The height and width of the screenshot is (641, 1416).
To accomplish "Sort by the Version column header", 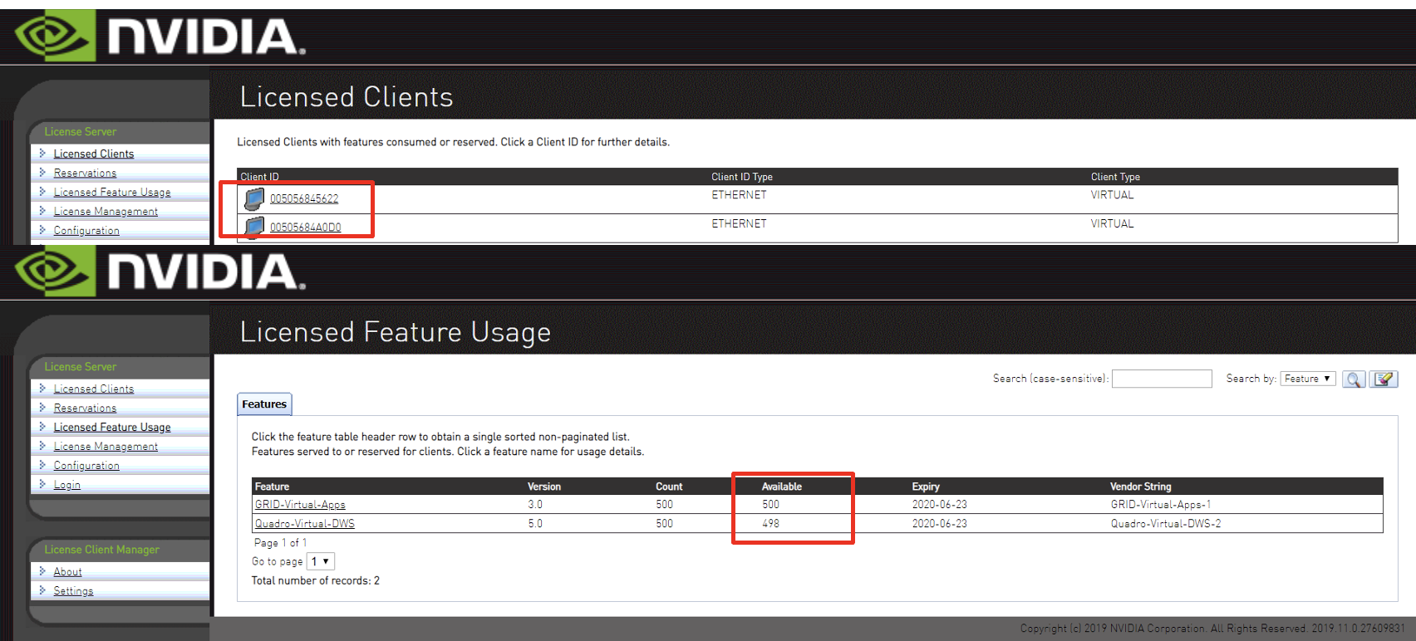I will tap(544, 487).
